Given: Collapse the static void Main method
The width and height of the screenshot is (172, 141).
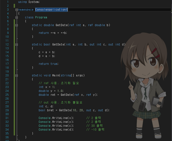Looking at the screenshot, I should pos(17,76).
